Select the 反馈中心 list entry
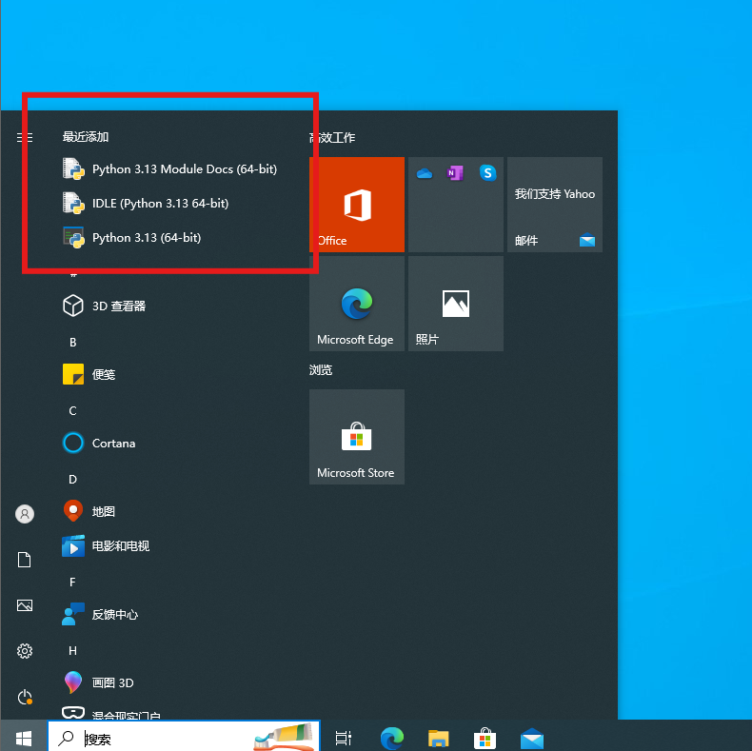The width and height of the screenshot is (752, 751). 114,615
